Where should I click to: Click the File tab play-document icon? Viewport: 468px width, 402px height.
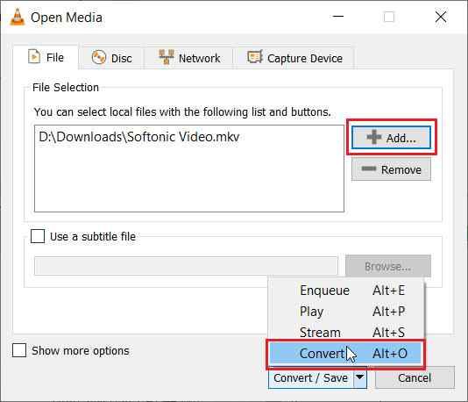(x=34, y=56)
